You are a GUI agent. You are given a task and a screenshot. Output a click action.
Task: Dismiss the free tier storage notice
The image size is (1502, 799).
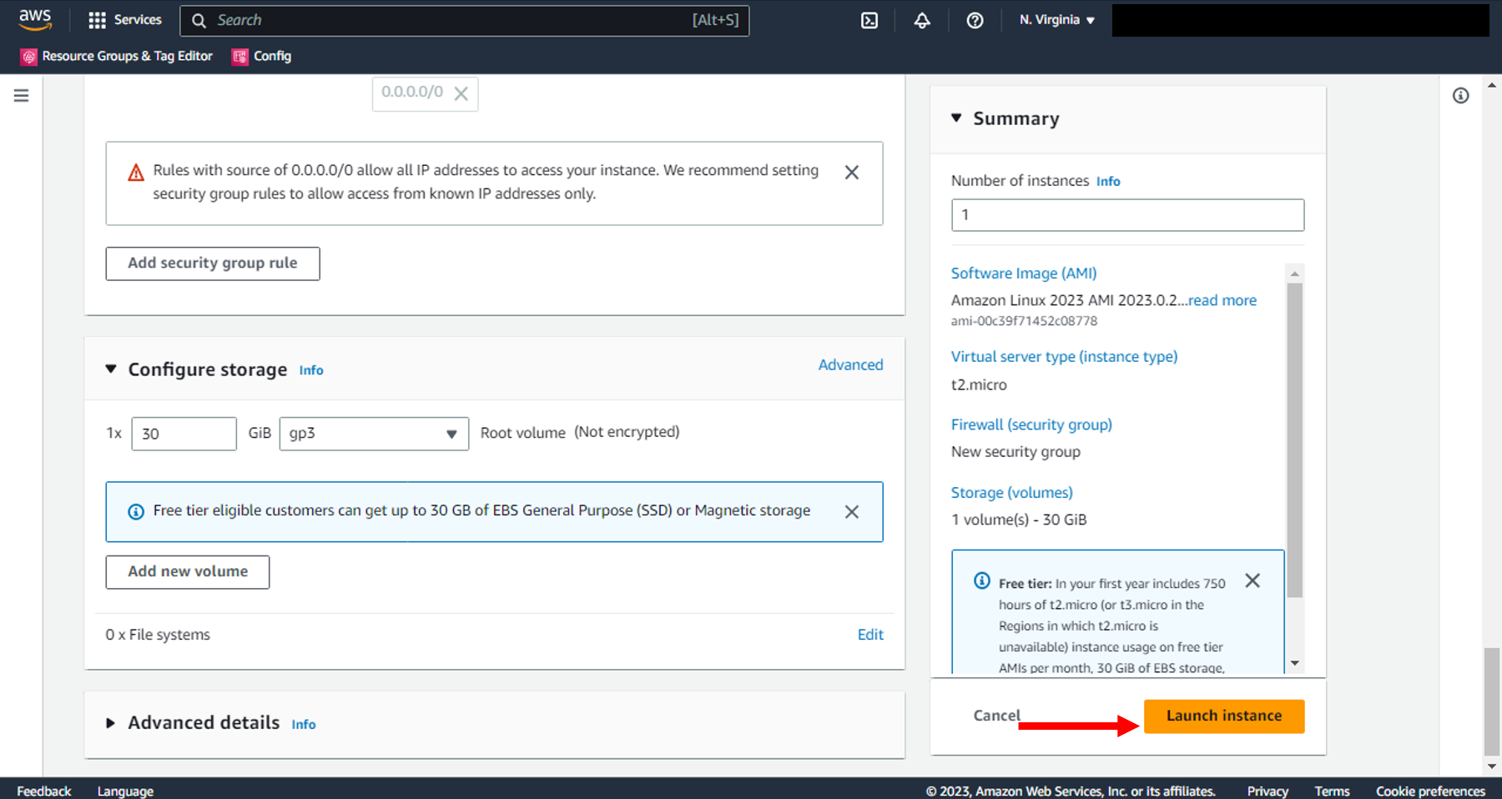click(851, 512)
